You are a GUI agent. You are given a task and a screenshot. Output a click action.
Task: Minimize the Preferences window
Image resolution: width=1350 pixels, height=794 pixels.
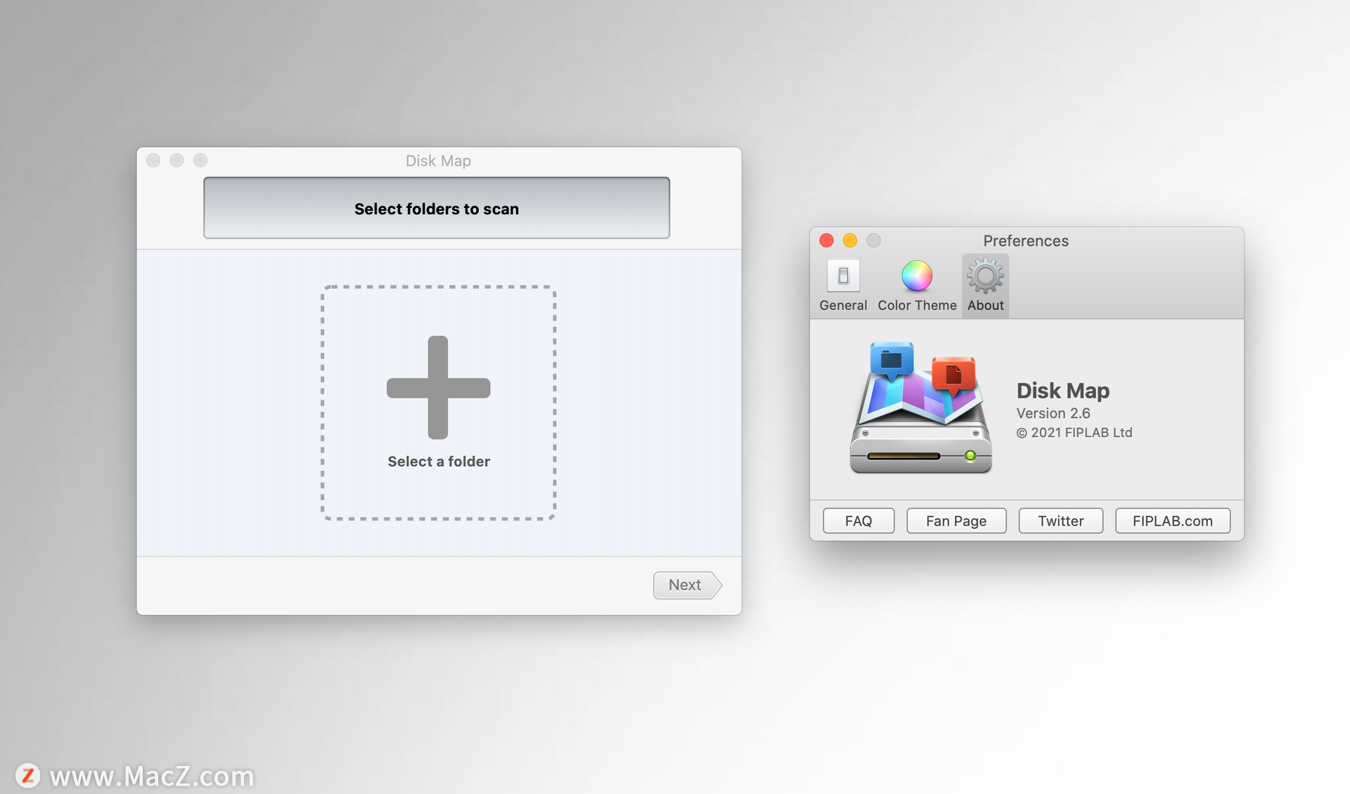tap(850, 240)
